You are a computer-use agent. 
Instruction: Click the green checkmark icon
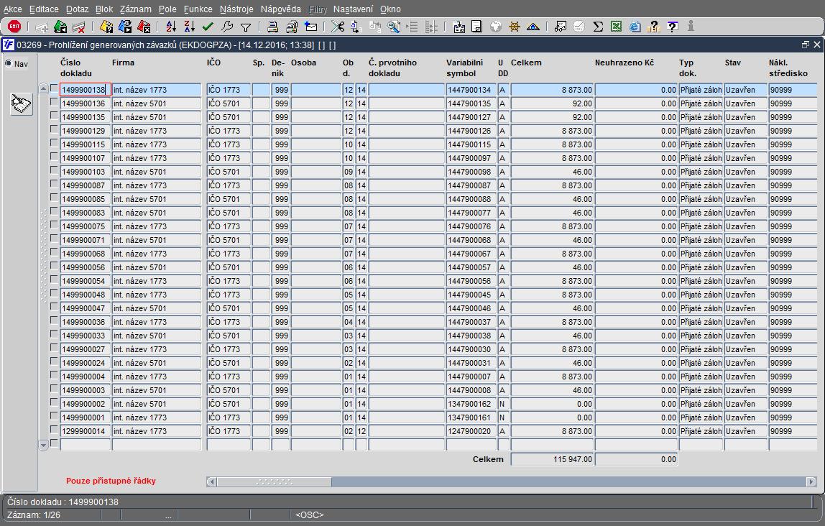208,27
